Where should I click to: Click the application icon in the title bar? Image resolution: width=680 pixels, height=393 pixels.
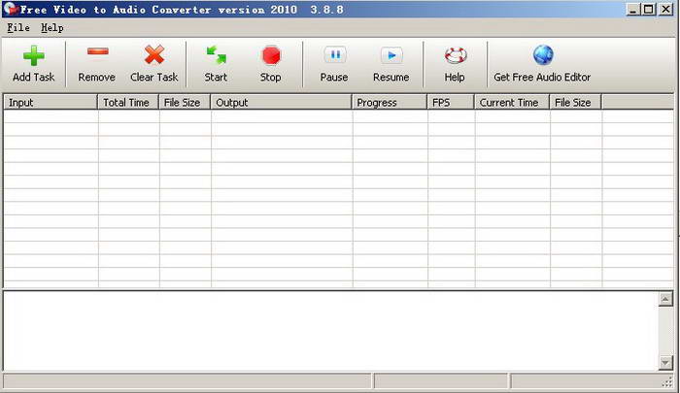tap(11, 9)
